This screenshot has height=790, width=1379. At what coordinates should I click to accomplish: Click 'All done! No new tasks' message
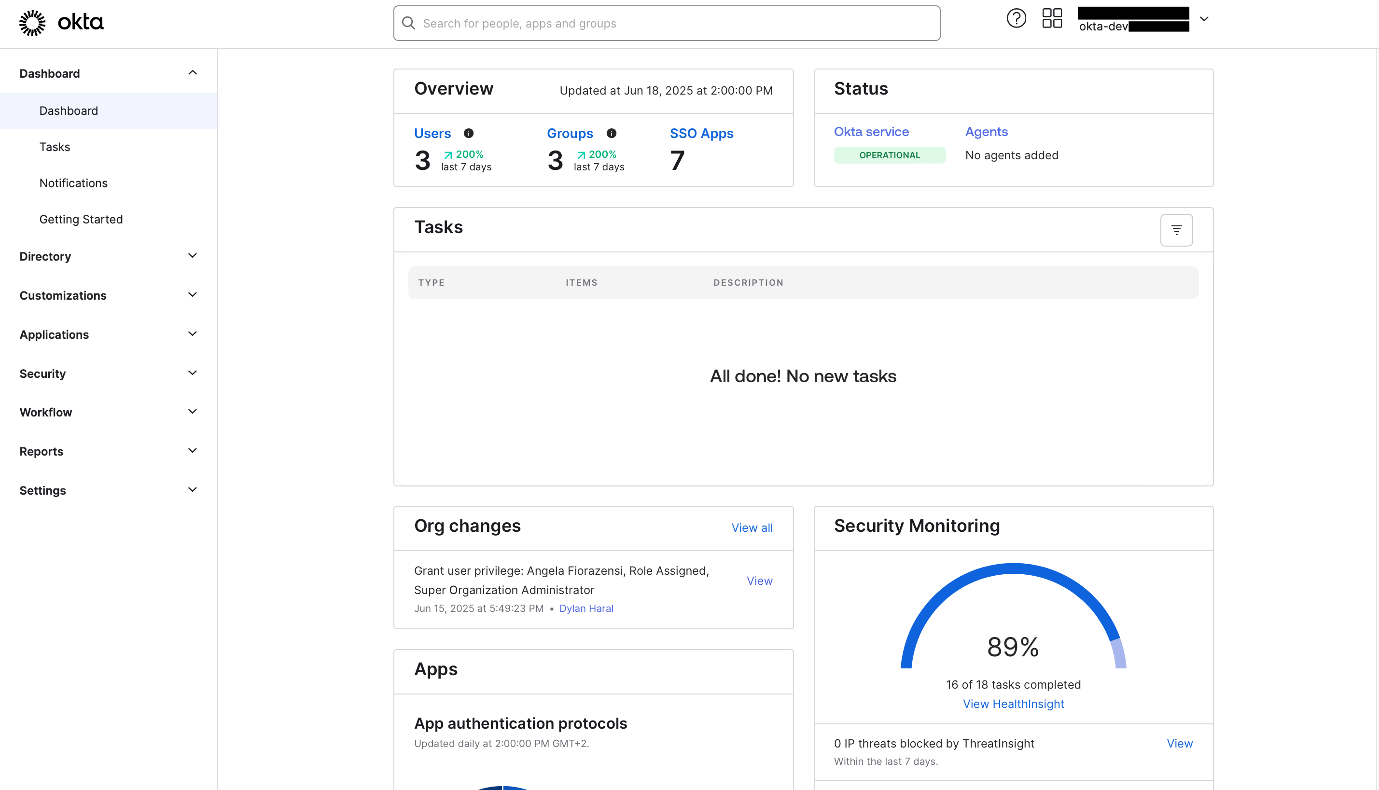803,376
